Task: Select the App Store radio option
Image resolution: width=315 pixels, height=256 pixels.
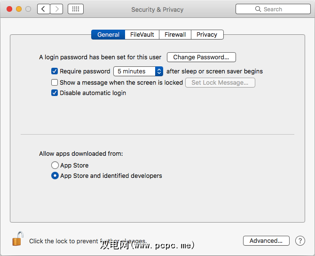Action: [55, 165]
